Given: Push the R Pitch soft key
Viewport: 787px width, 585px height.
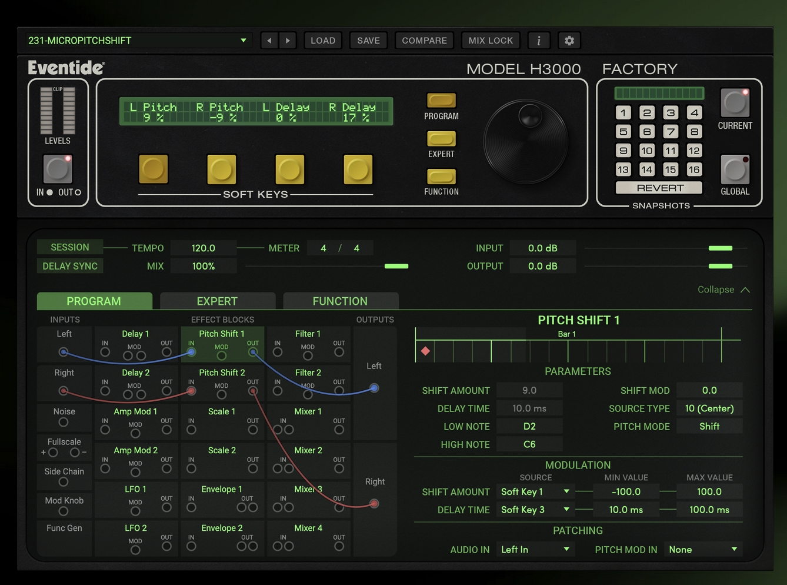Looking at the screenshot, I should (x=222, y=169).
